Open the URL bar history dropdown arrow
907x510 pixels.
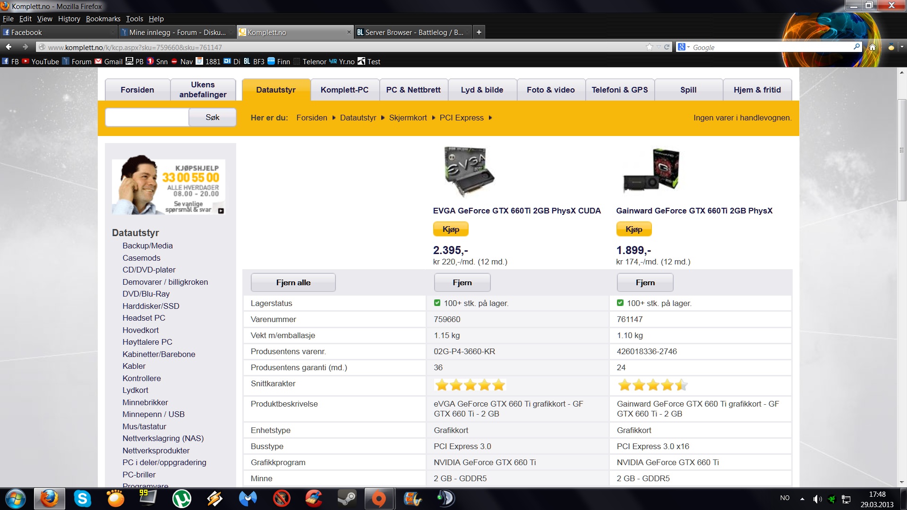pyautogui.click(x=659, y=47)
